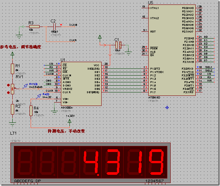
Task: Click power terminal arrow above C1 wire
Action: [x=100, y=37]
